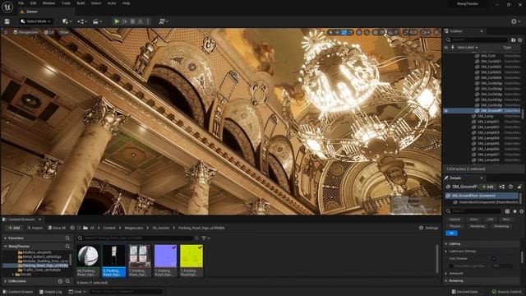The image size is (526, 296).
Task: Toggle visibility of selected SM_GroundFl row
Action: point(446,110)
